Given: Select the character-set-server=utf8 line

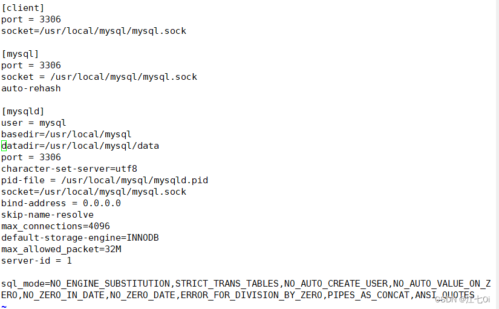Looking at the screenshot, I should tap(70, 169).
